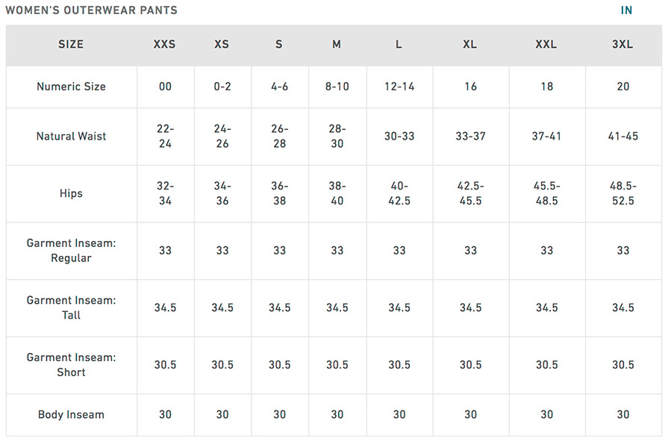
Task: Select the Numeric Size row label
Action: [71, 87]
